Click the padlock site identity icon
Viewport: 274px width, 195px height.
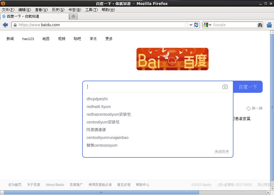pos(15,25)
